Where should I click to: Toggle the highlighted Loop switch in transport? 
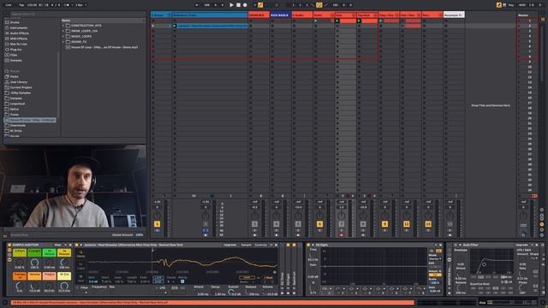(x=319, y=5)
